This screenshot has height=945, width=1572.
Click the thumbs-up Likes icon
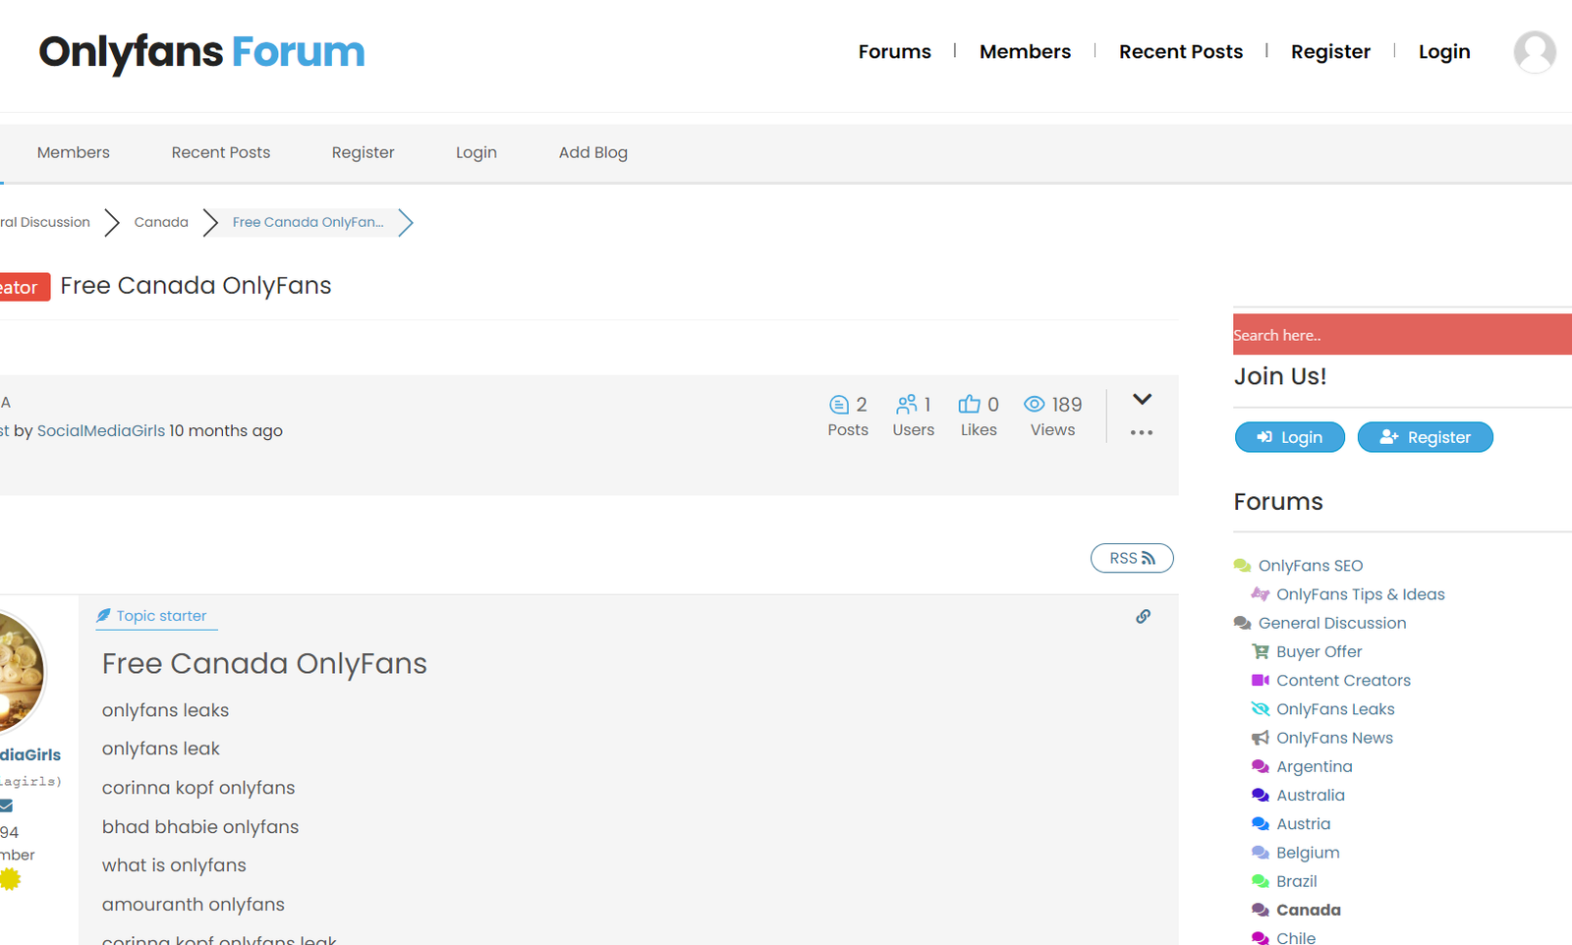[x=969, y=405]
